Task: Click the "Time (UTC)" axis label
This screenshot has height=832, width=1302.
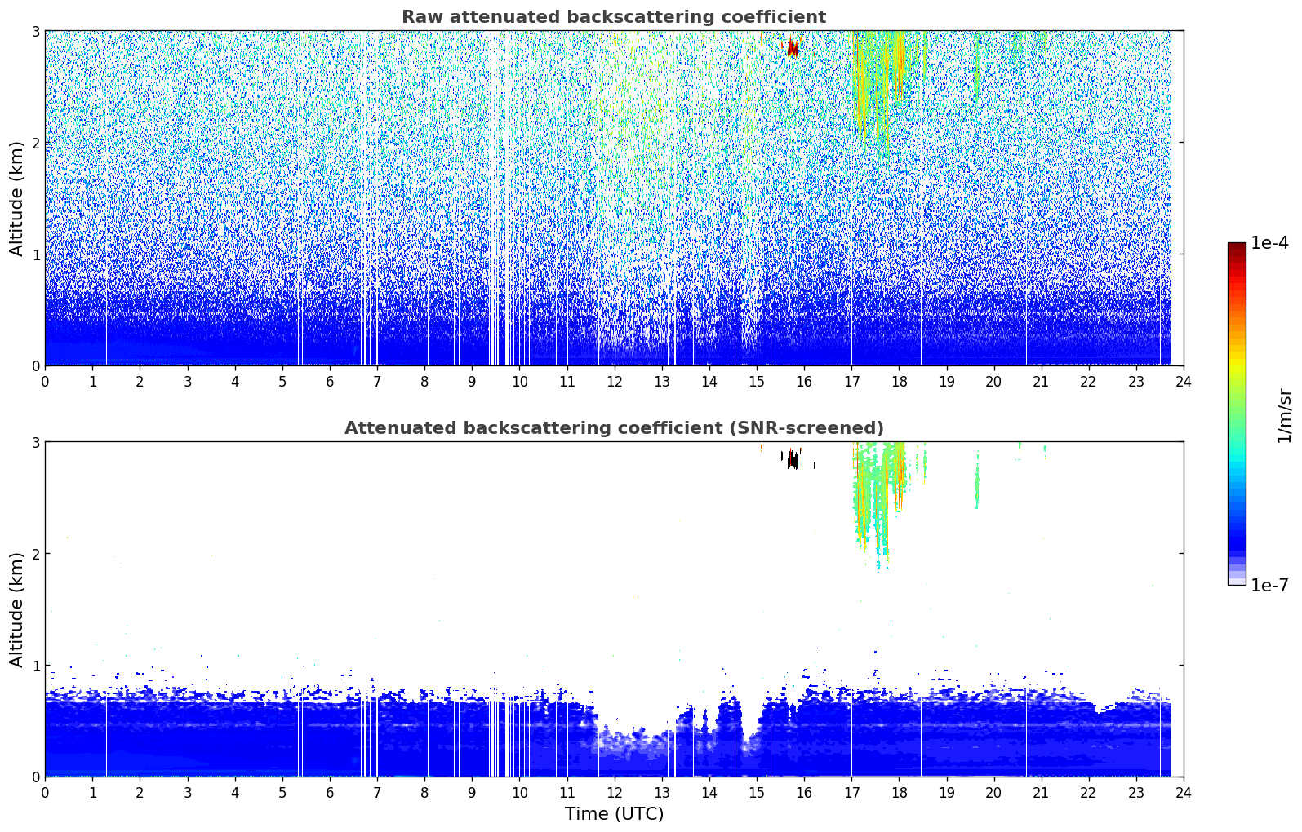Action: 614,814
